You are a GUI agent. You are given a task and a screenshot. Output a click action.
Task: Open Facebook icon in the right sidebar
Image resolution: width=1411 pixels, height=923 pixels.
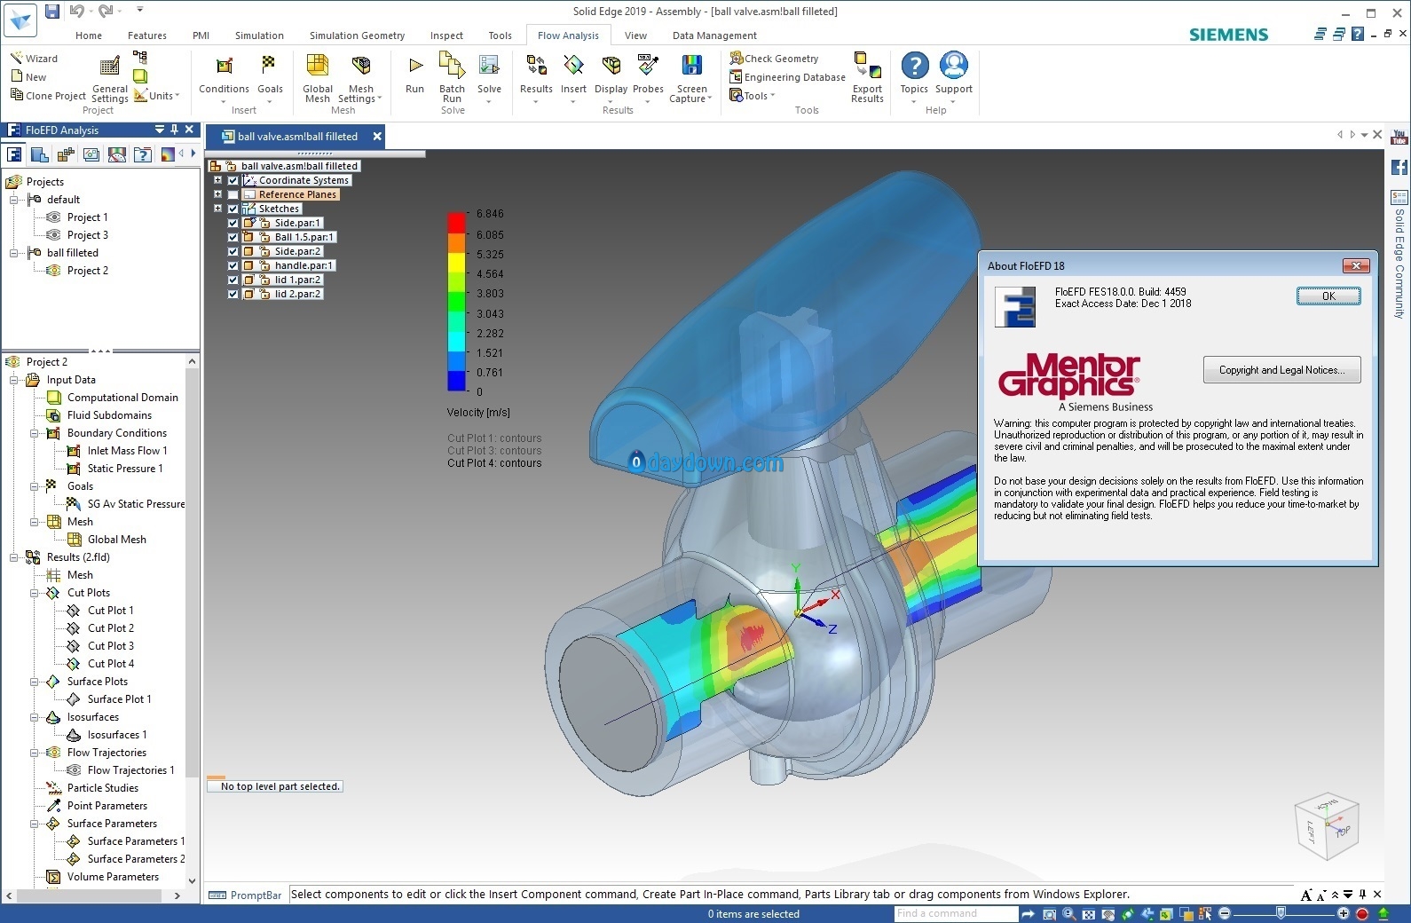click(1399, 167)
